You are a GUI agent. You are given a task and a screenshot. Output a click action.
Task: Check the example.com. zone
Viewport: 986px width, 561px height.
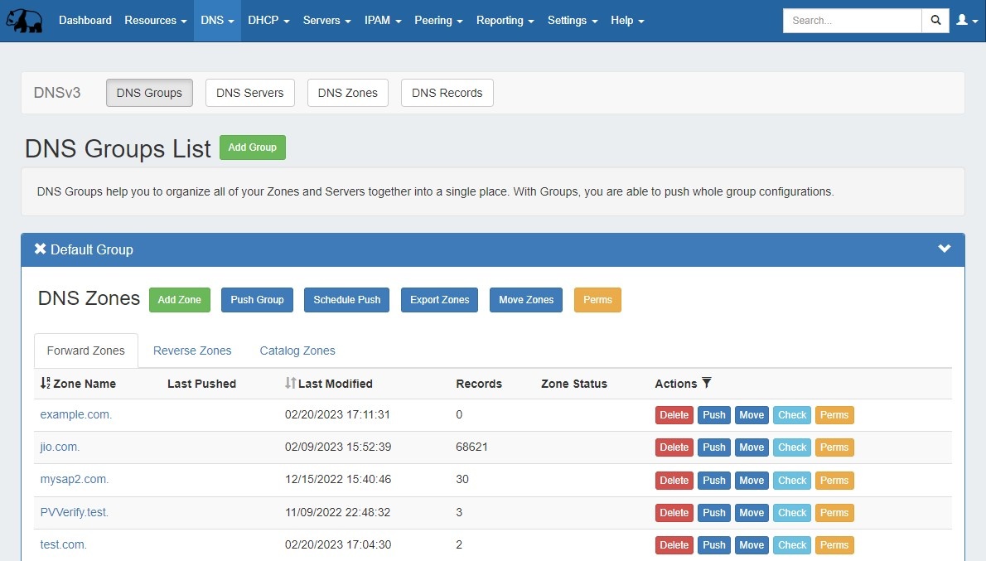[x=791, y=415]
